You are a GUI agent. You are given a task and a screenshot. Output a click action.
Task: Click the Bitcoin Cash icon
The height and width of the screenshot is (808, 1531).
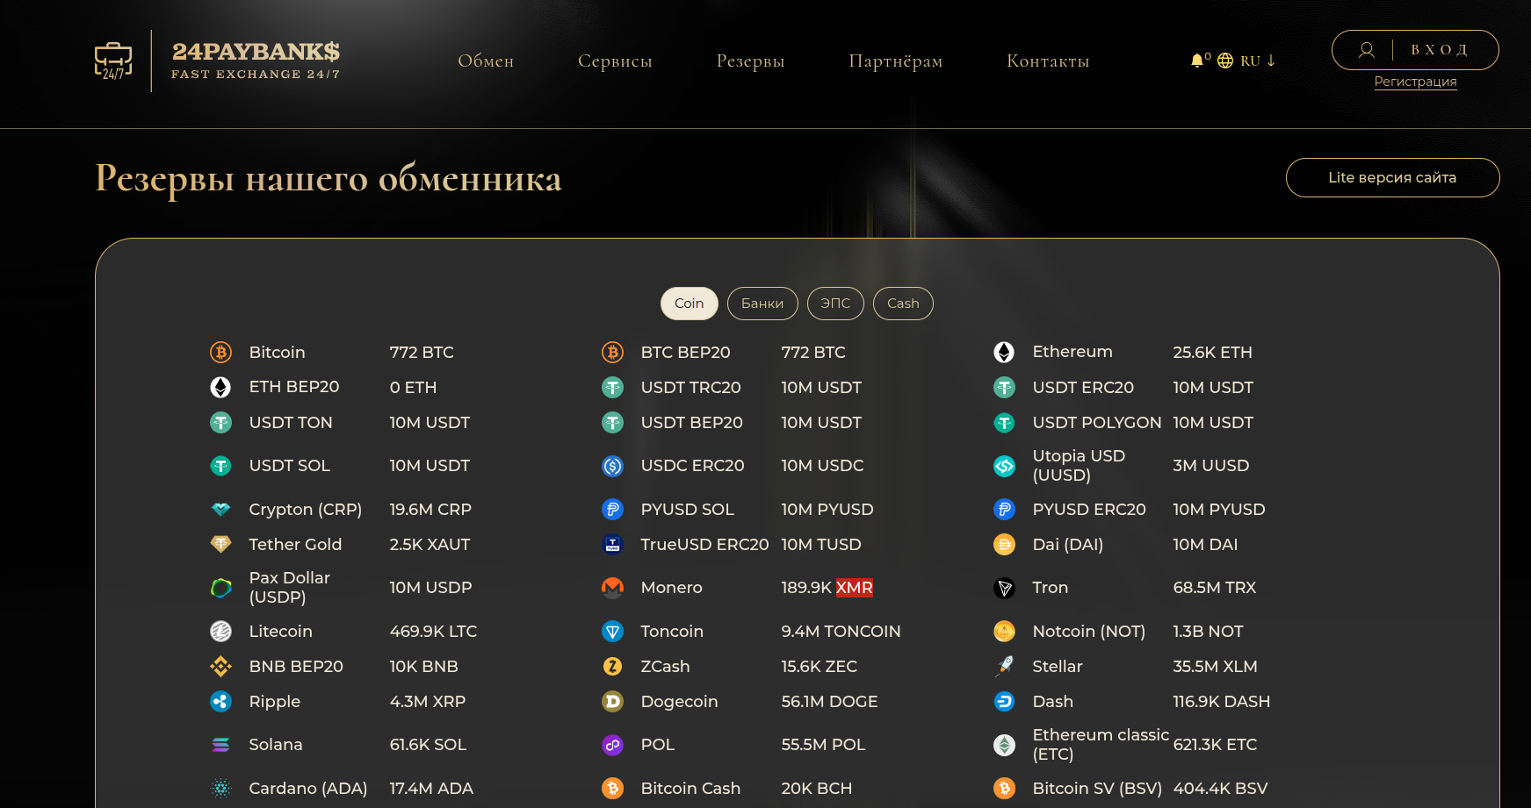[x=612, y=789]
